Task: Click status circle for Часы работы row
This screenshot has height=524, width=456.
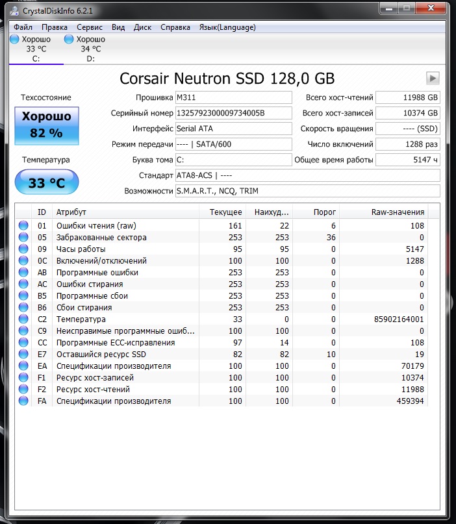Action: pos(23,249)
